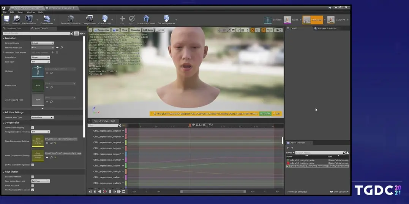Open the Window menu
The image size is (409, 204).
(x=31, y=12)
